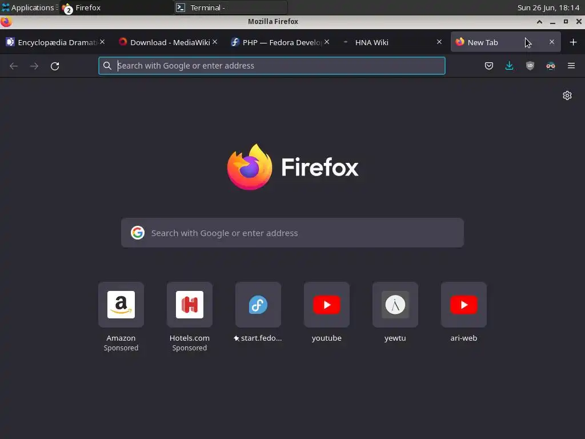
Task: Click the magnifier icon in the address bar
Action: [x=107, y=66]
